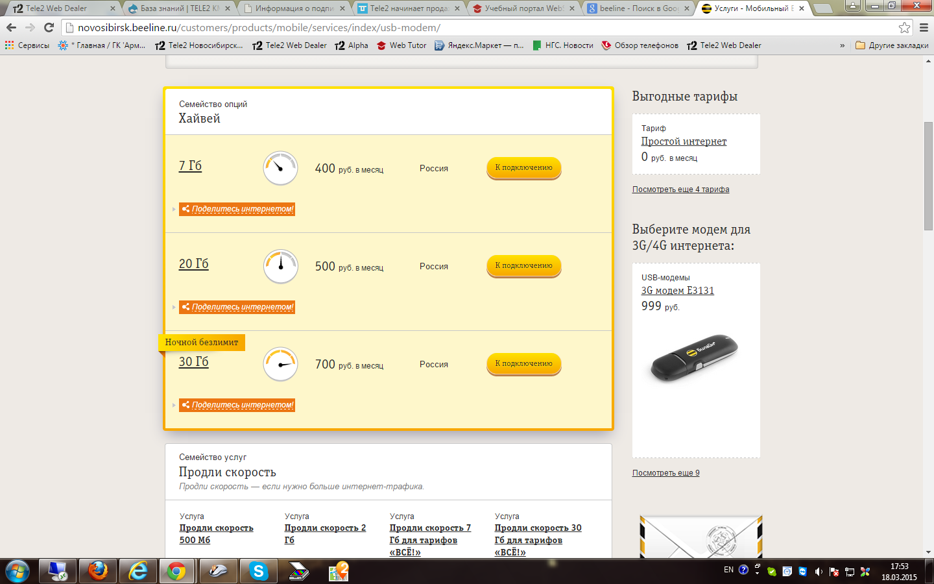This screenshot has height=584, width=934.
Task: Open Firefox from the taskbar
Action: point(98,571)
